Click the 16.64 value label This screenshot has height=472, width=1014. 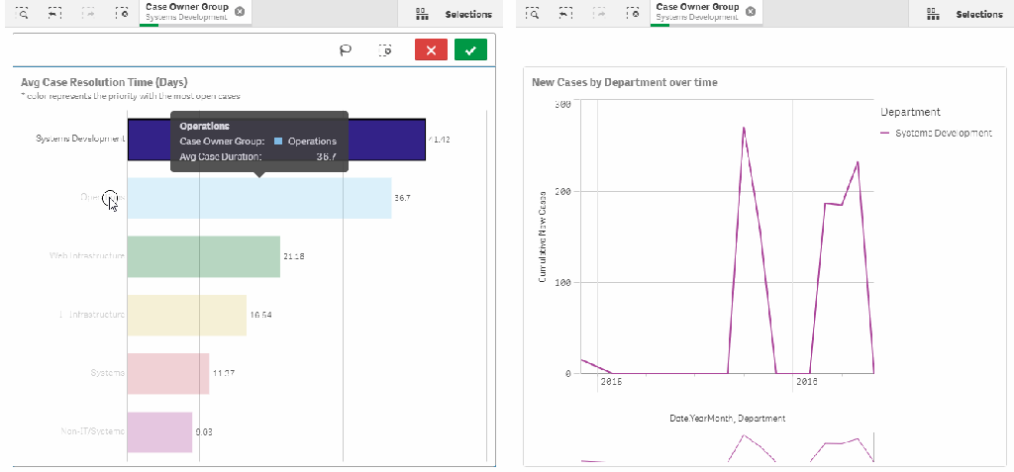[260, 316]
